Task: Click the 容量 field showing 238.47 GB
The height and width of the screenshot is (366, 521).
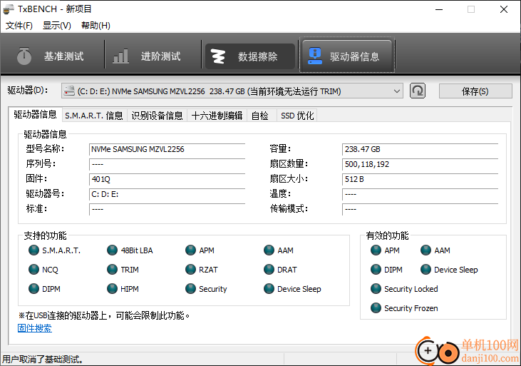Action: (x=420, y=149)
